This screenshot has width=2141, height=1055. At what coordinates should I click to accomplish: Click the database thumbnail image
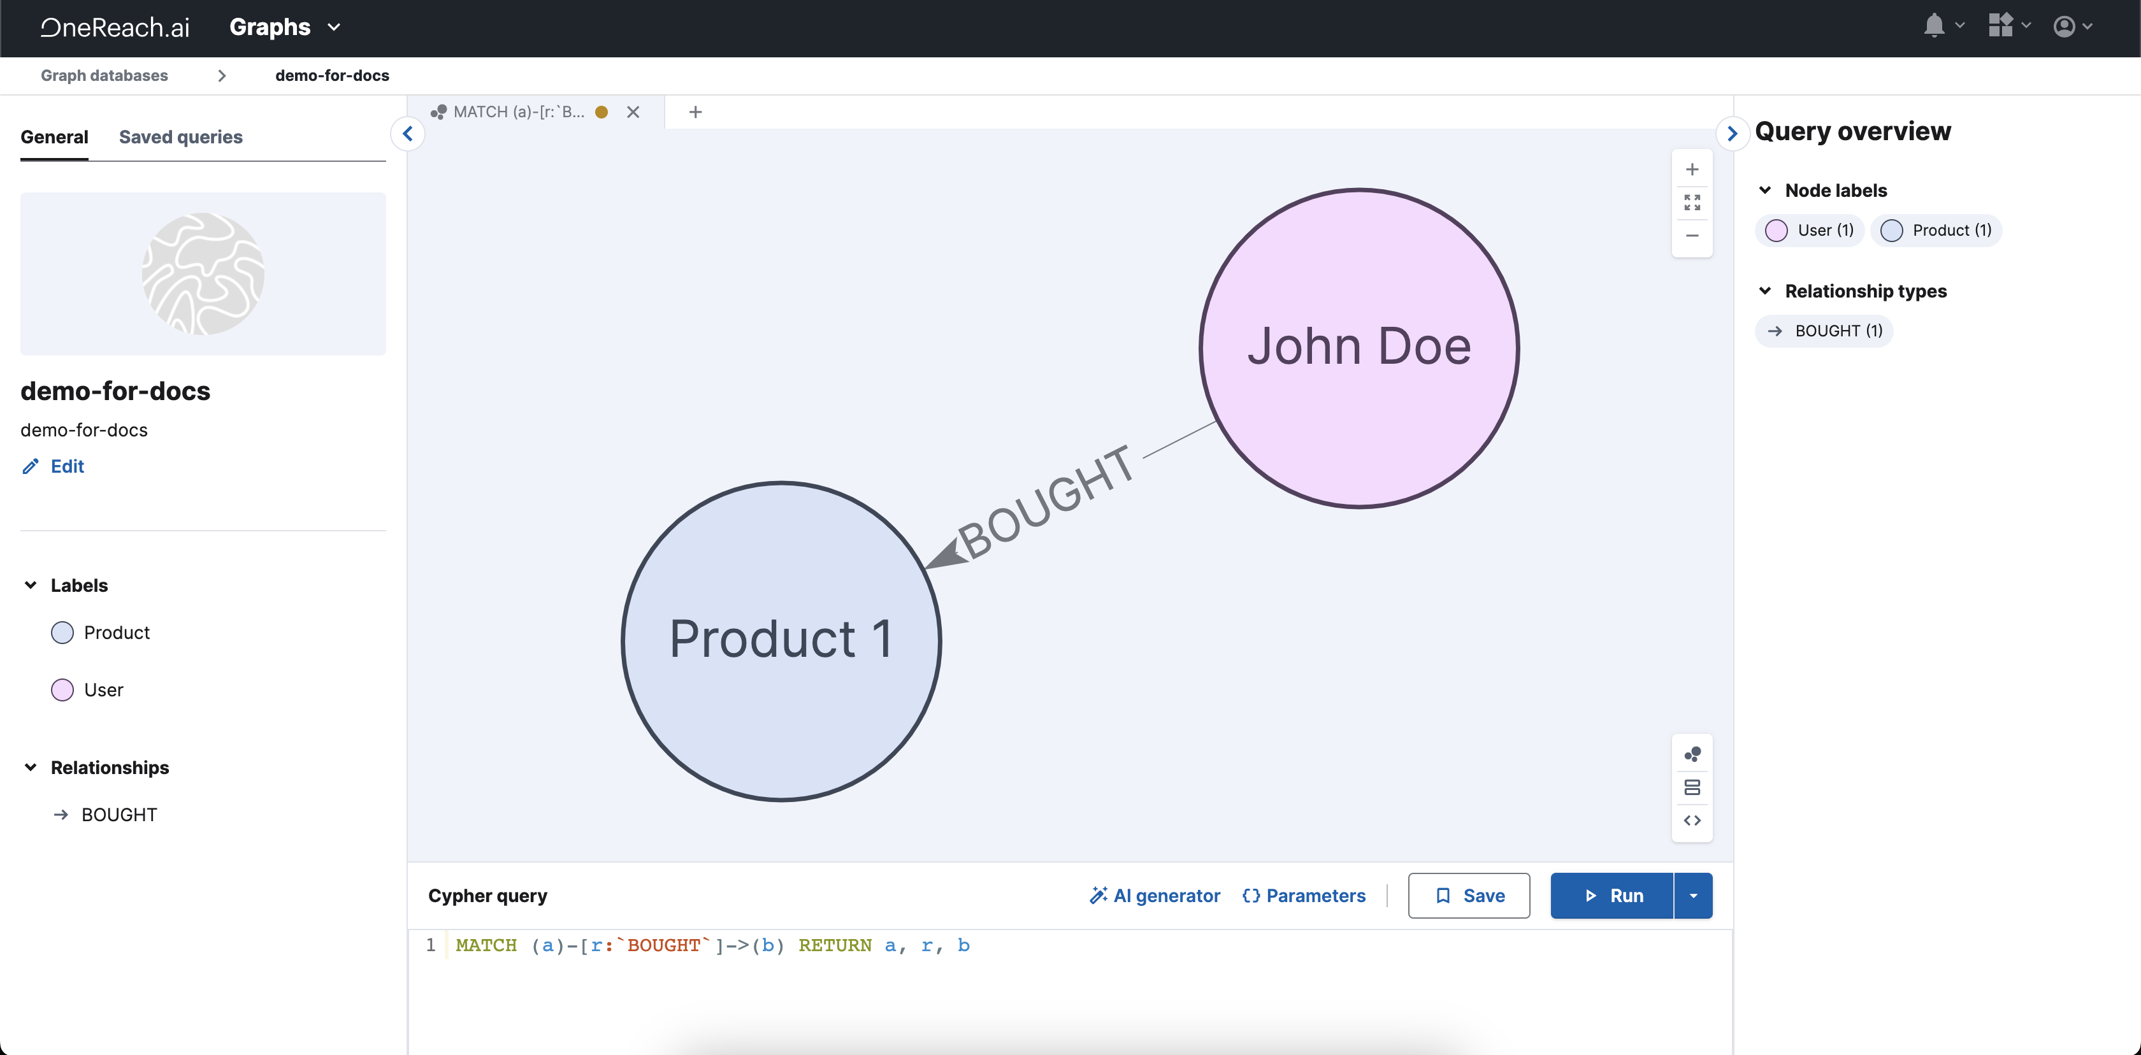click(203, 274)
